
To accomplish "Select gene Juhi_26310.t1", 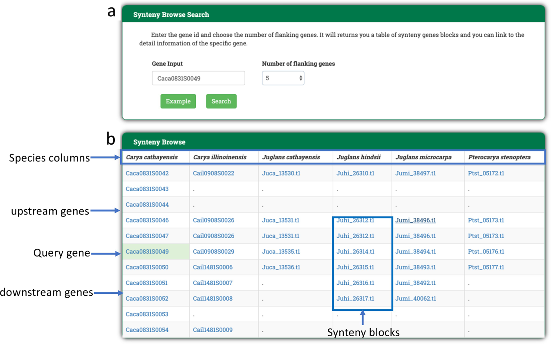I will tap(355, 173).
